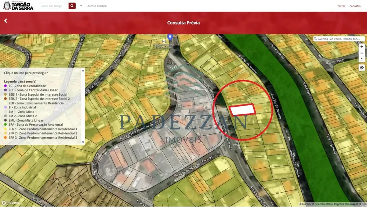
Task: Click the magnifier icon in the map search box
Action: 316,39
